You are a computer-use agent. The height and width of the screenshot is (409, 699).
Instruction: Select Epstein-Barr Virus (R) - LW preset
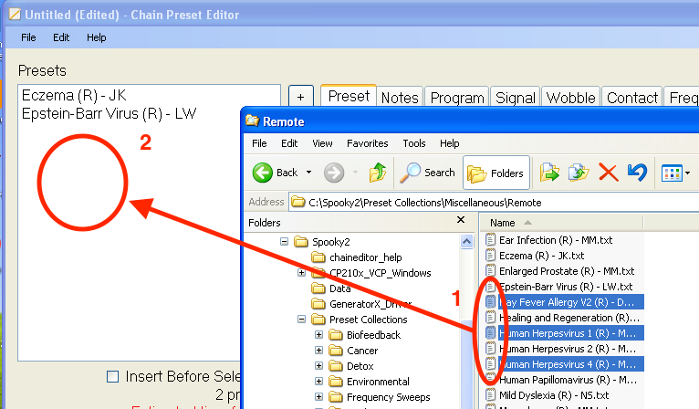109,113
